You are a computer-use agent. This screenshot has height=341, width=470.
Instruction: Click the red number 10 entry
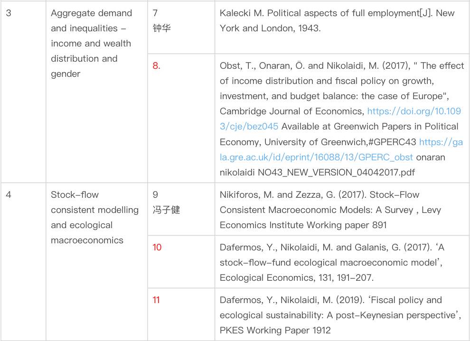pos(157,248)
